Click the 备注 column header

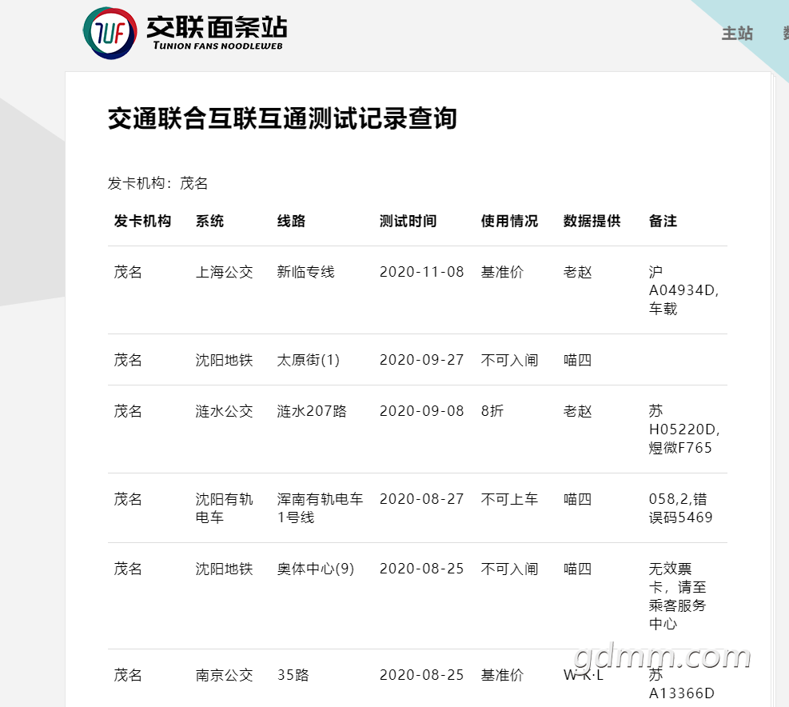663,222
